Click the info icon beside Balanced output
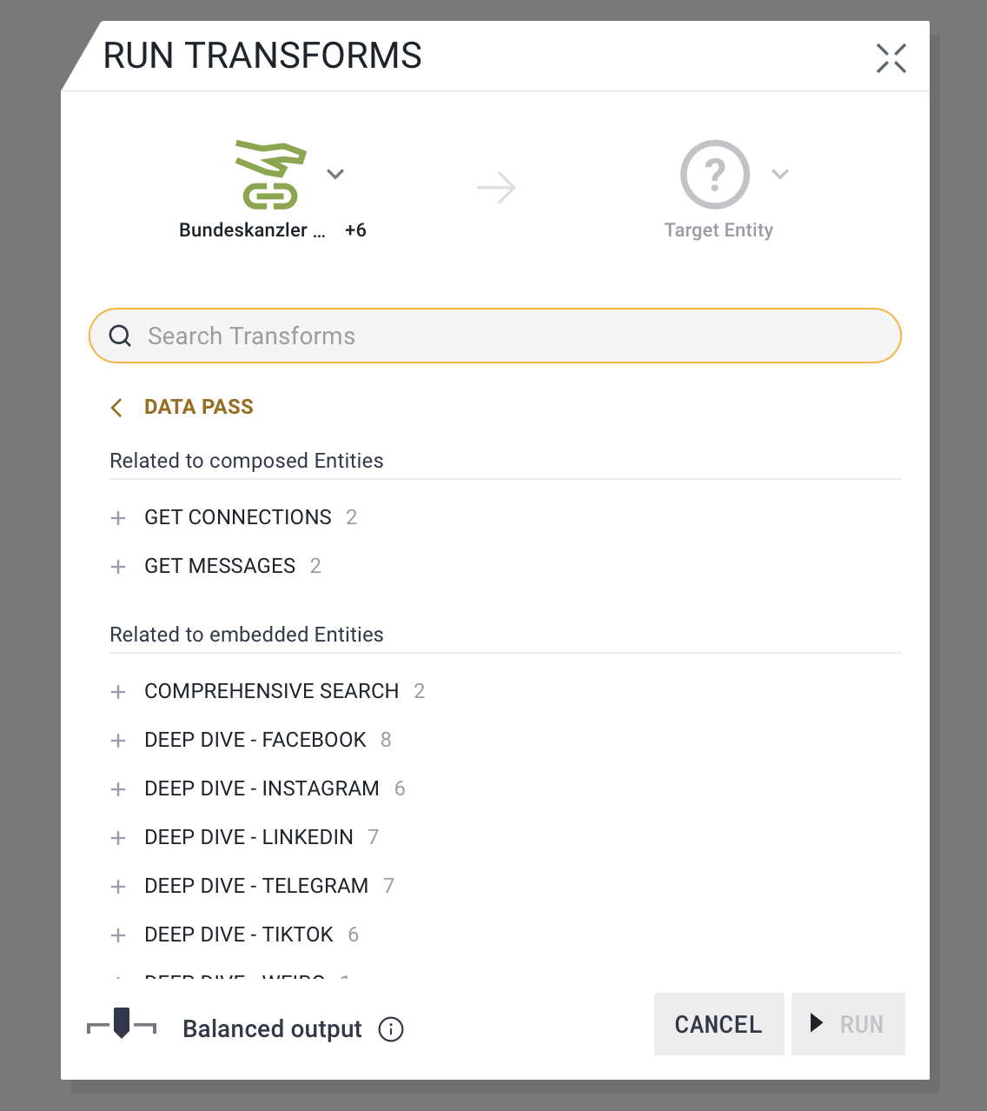This screenshot has width=987, height=1111. click(391, 1029)
